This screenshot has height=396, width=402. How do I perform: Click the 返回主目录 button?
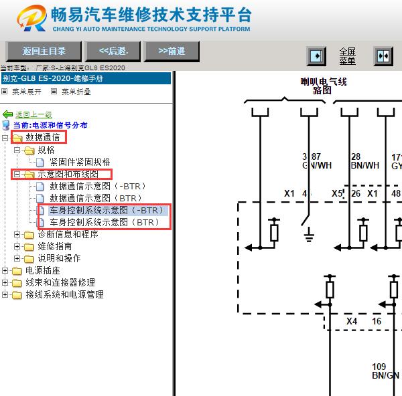click(x=44, y=52)
